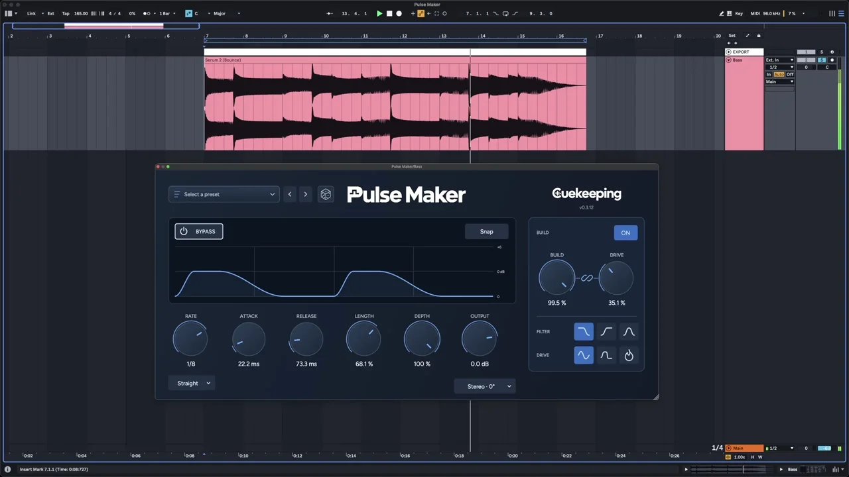Click the arrangement record button

click(x=399, y=13)
